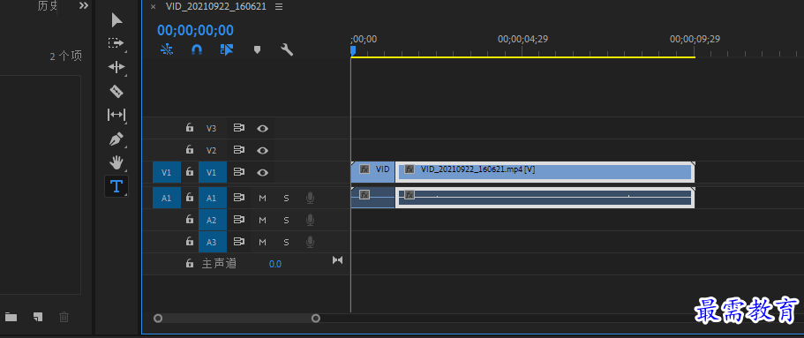
Task: Toggle A2 track targeting
Action: coord(213,220)
